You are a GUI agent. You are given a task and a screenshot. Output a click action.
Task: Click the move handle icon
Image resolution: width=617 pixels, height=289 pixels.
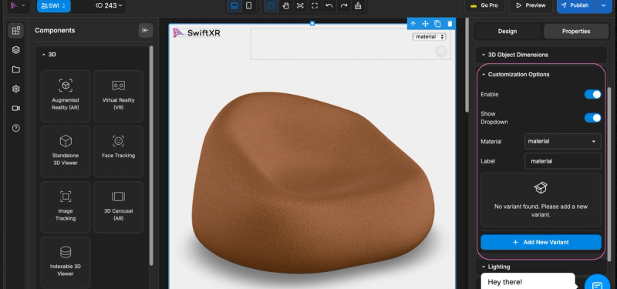tap(426, 24)
